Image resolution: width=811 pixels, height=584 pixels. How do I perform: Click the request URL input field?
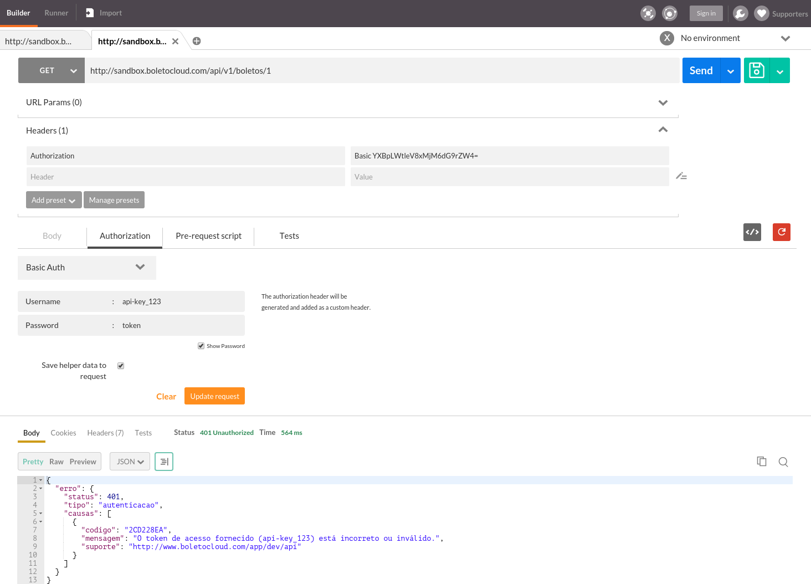[381, 70]
